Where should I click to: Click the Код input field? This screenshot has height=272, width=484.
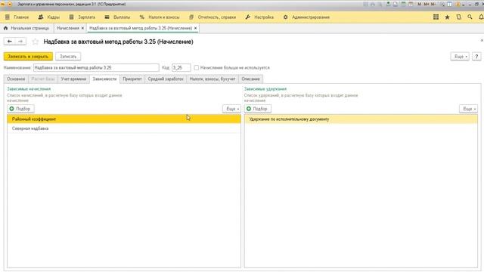[181, 67]
